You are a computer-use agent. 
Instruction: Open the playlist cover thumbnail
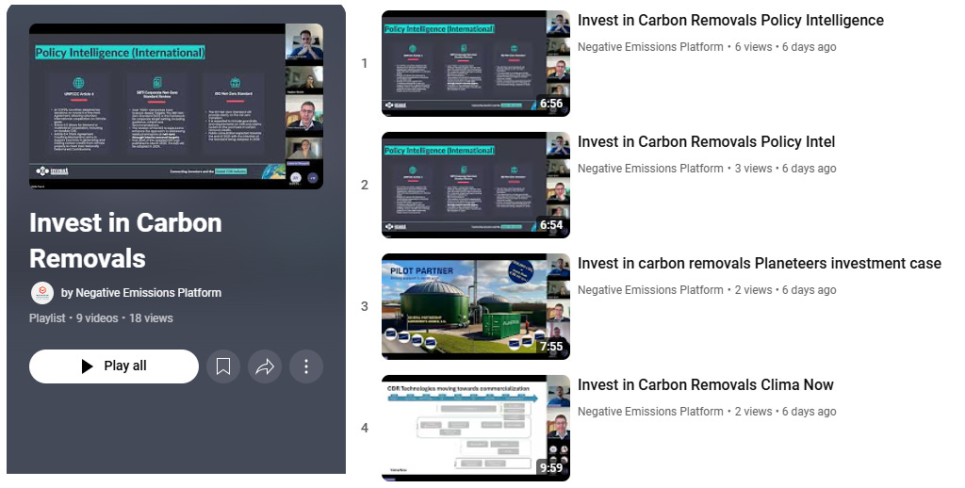click(176, 106)
